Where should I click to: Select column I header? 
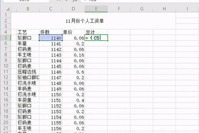187,9
